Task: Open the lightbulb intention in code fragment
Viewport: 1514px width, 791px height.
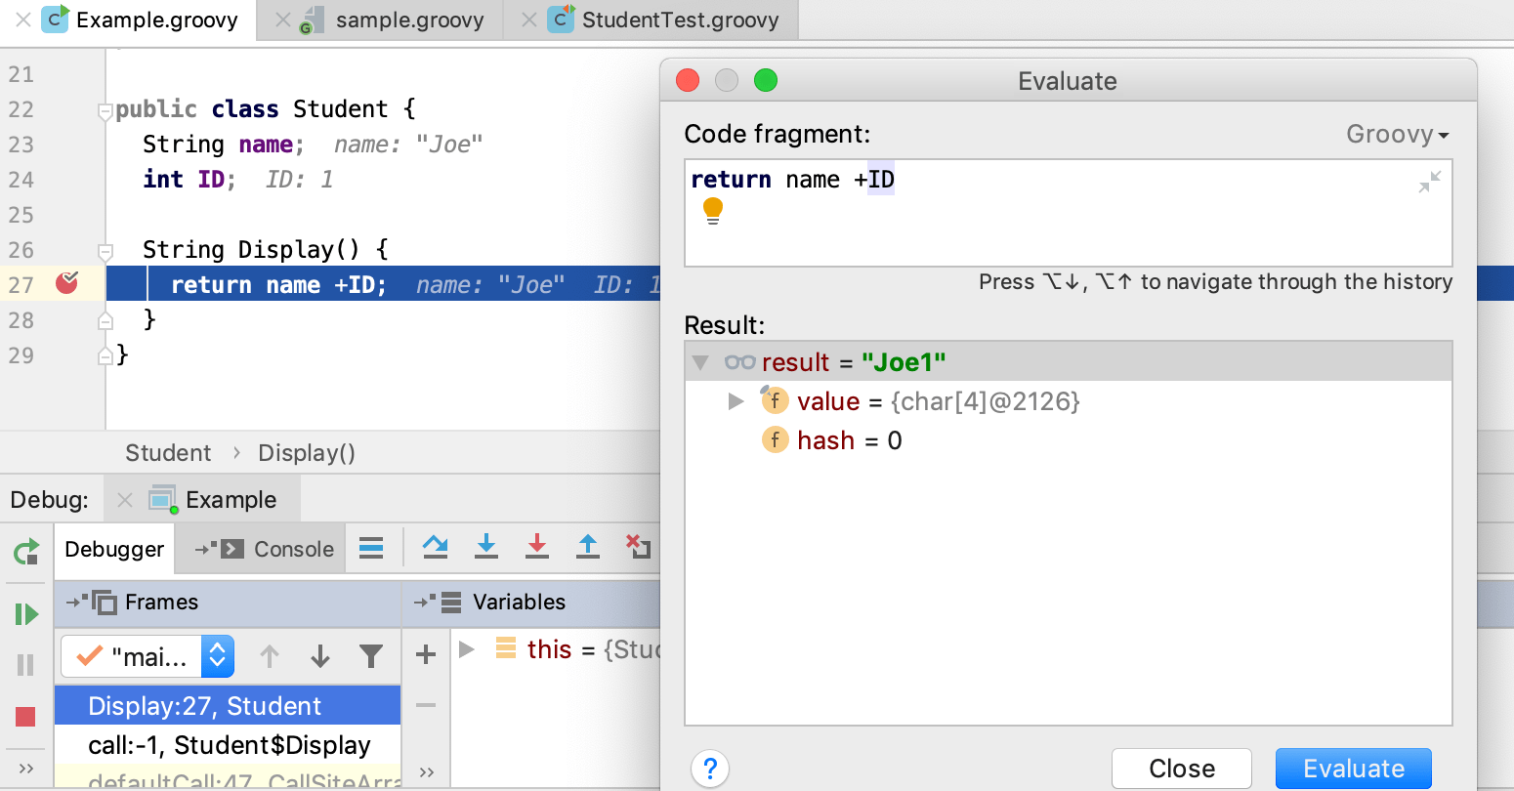Action: click(712, 208)
